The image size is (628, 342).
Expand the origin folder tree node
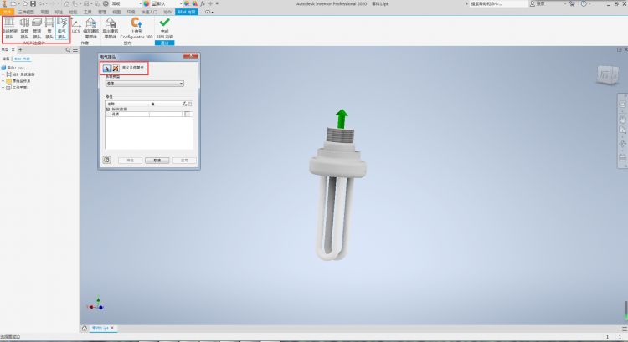click(3, 81)
